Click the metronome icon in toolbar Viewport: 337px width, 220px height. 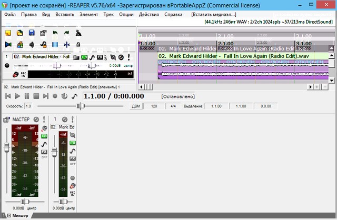click(x=78, y=33)
